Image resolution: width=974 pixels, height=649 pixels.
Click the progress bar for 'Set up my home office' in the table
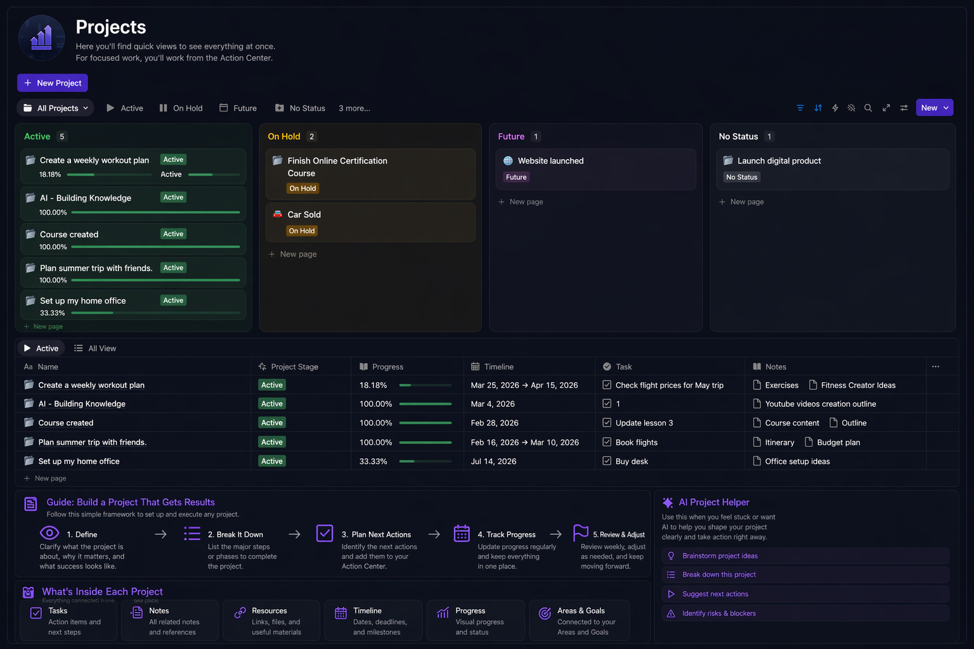(425, 461)
